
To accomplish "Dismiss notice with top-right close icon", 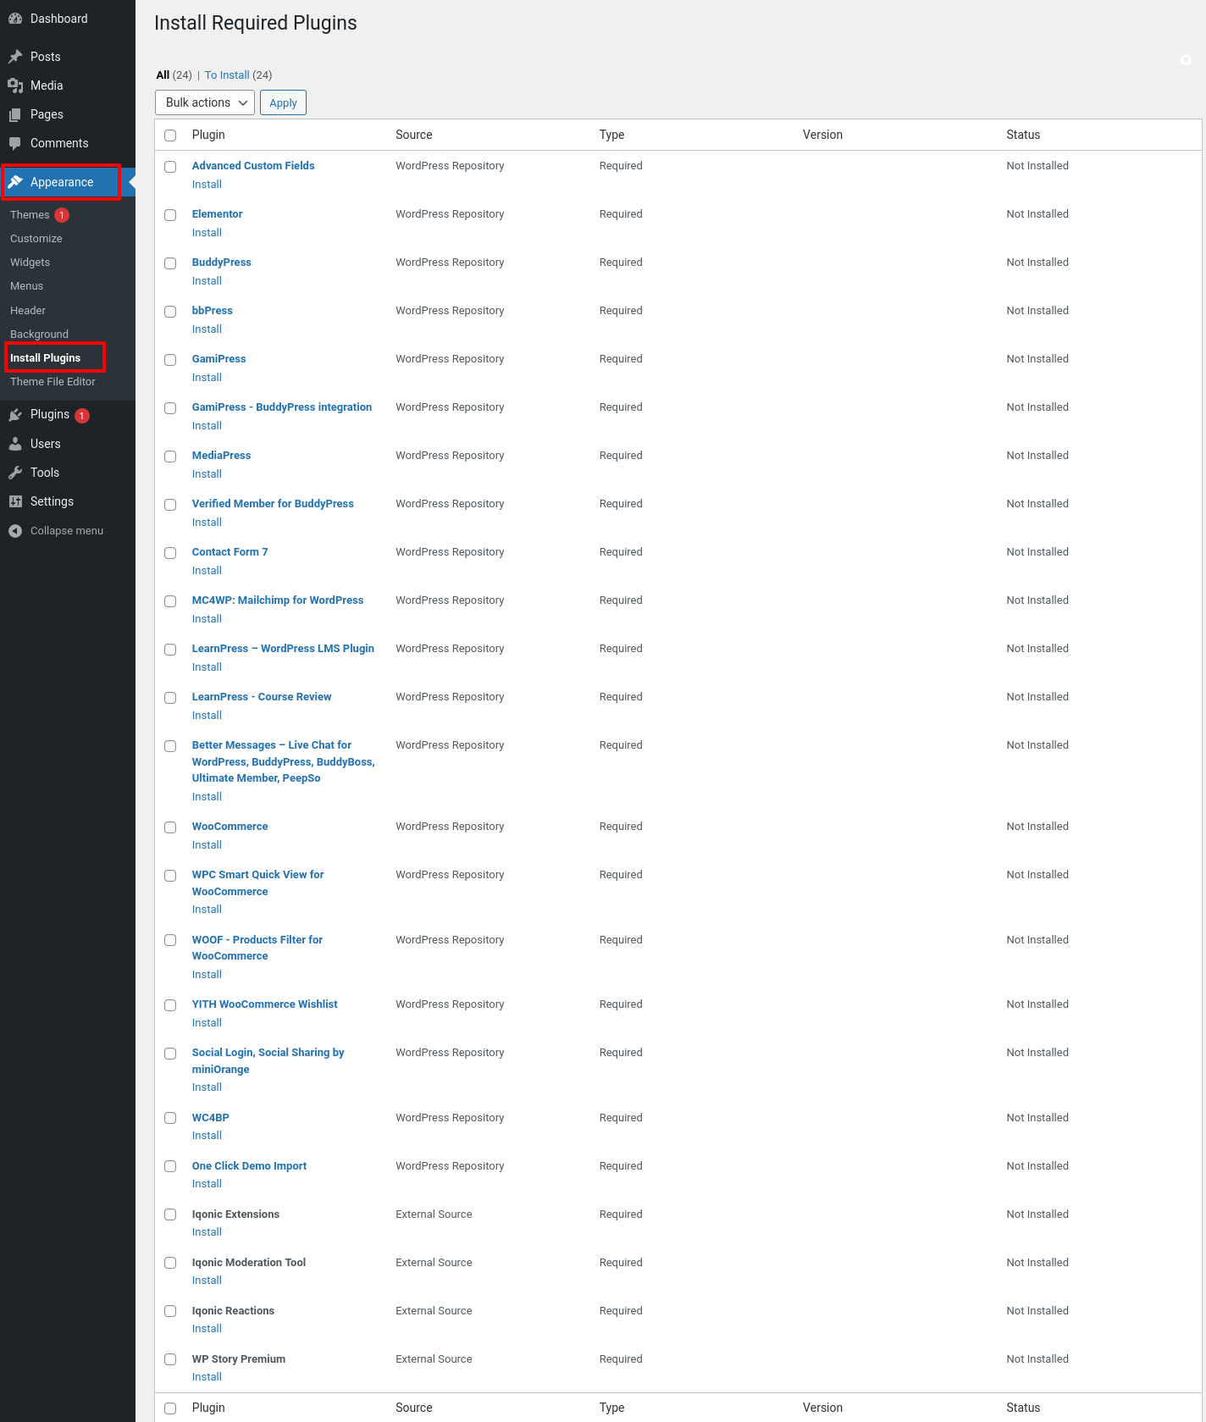I will pyautogui.click(x=1186, y=59).
